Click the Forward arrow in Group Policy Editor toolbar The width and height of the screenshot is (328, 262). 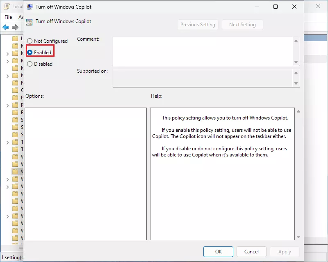pos(15,27)
